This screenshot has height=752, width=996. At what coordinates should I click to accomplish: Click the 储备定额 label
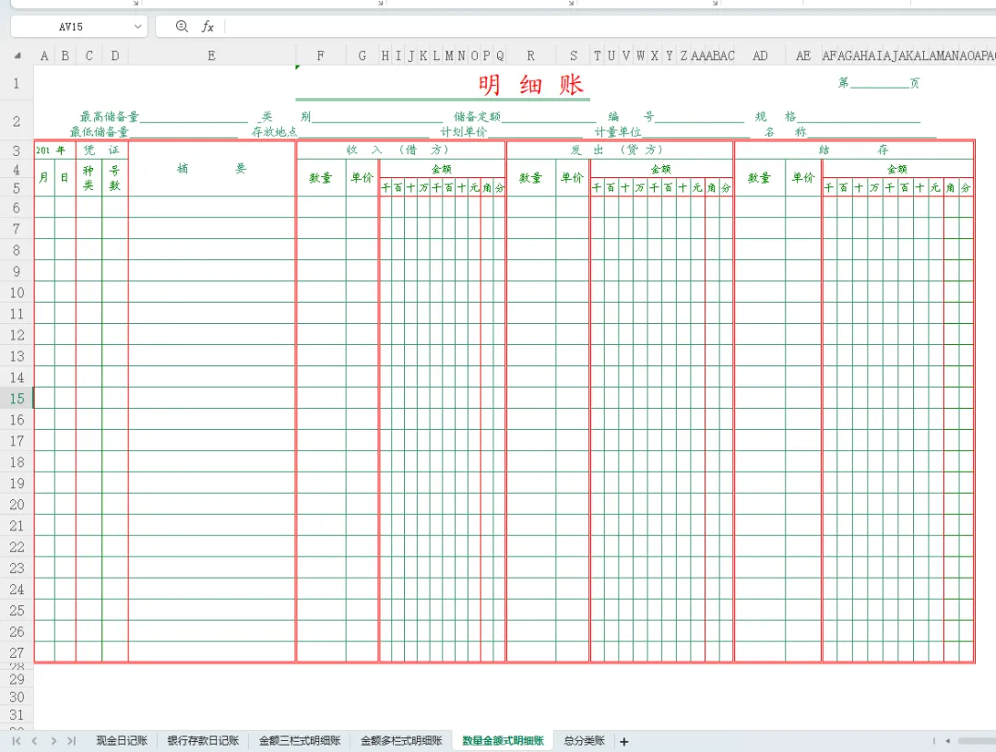click(477, 117)
